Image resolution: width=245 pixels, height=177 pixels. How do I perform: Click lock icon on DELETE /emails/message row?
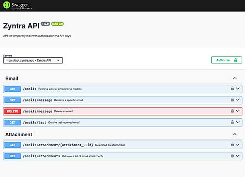coord(232,111)
